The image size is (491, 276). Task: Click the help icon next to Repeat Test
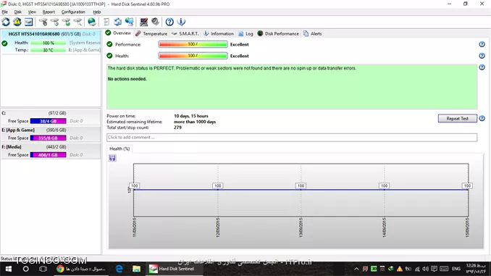coord(482,118)
